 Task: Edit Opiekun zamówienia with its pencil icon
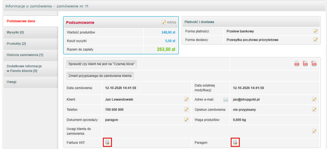click(x=314, y=109)
